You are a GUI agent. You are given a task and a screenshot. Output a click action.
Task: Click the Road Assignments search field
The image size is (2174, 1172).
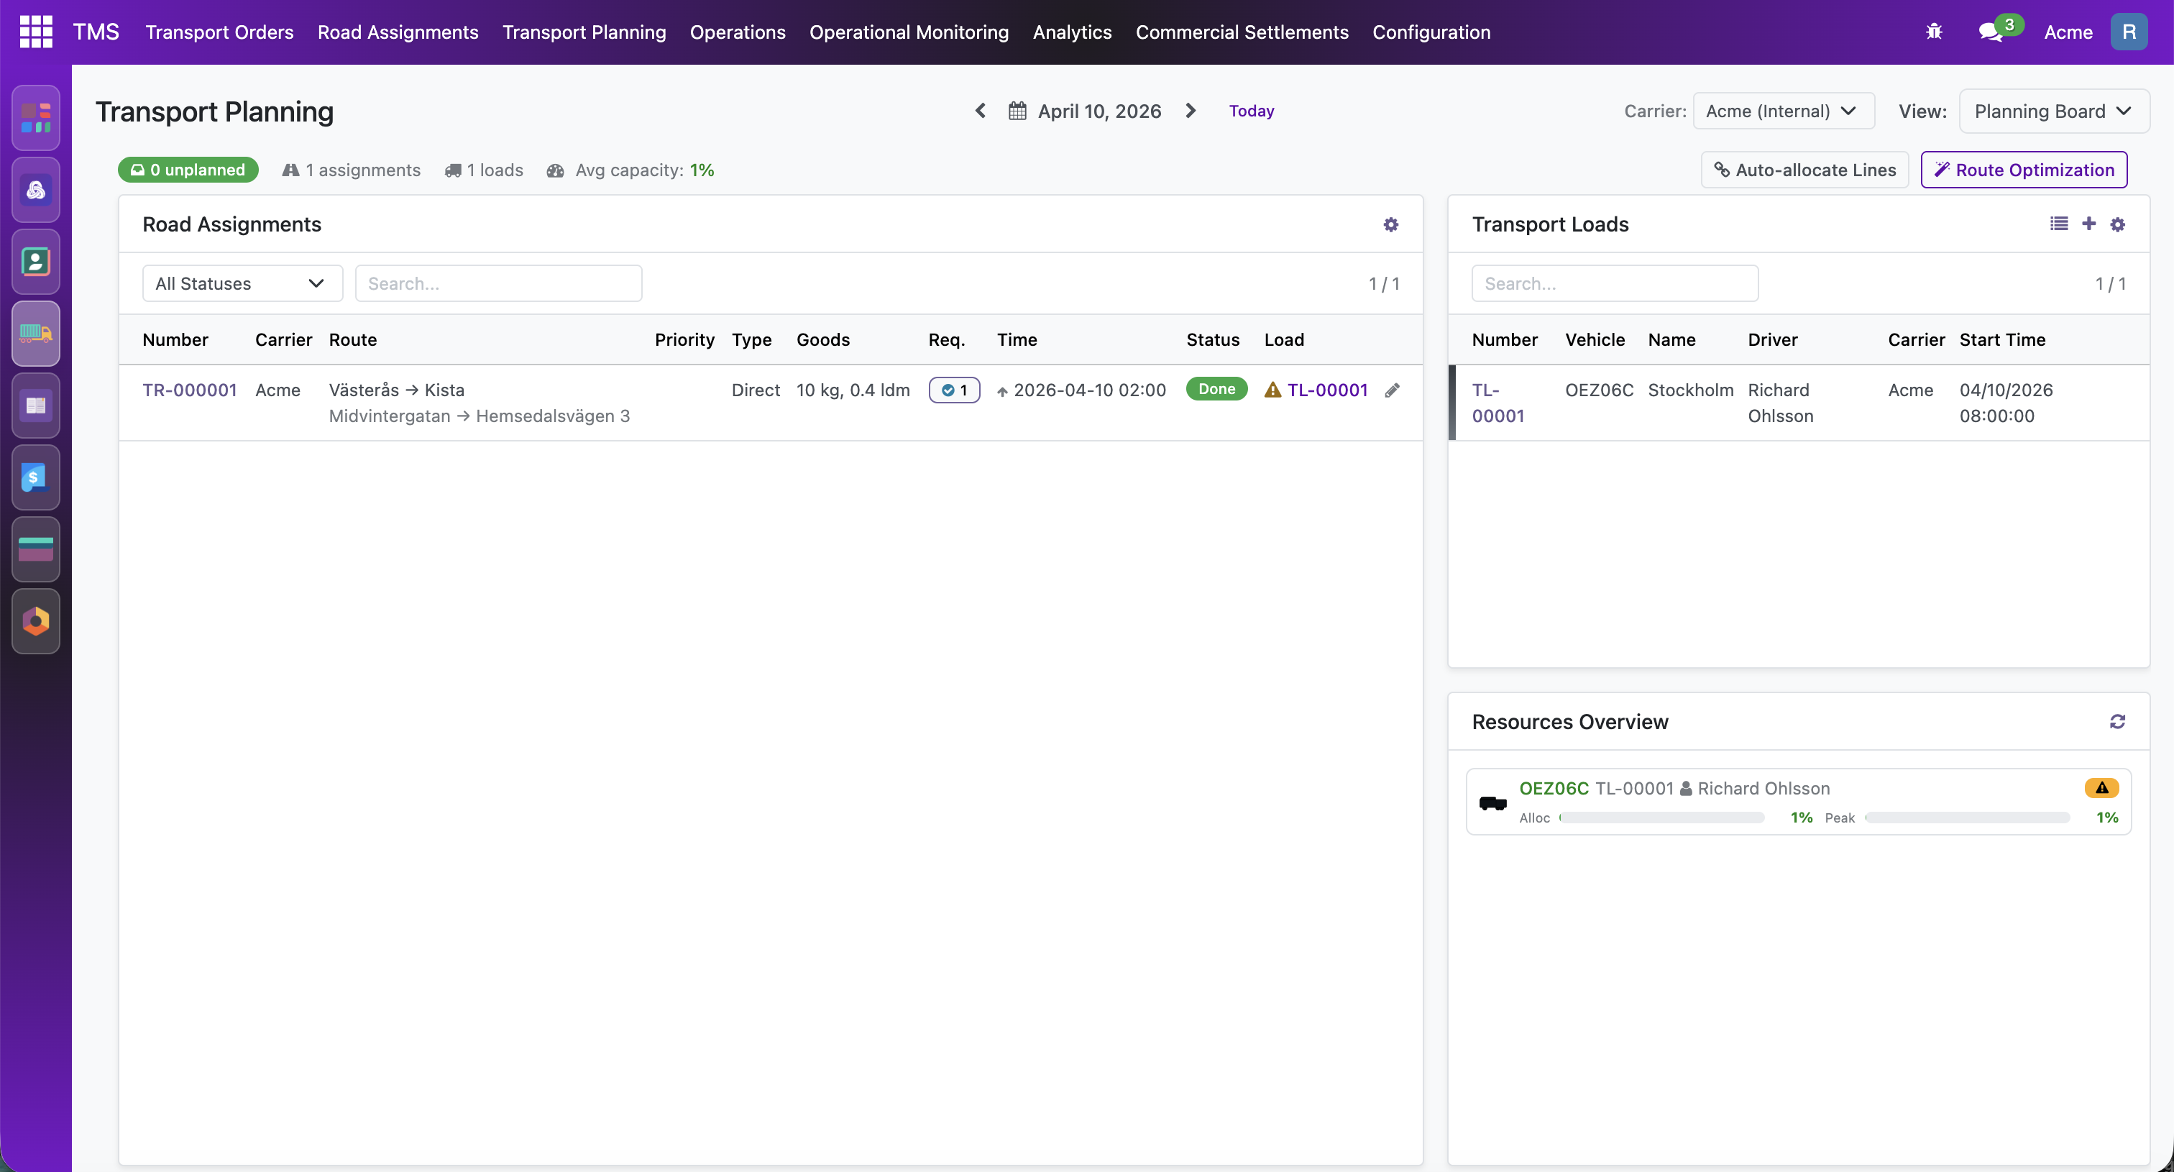click(x=498, y=283)
